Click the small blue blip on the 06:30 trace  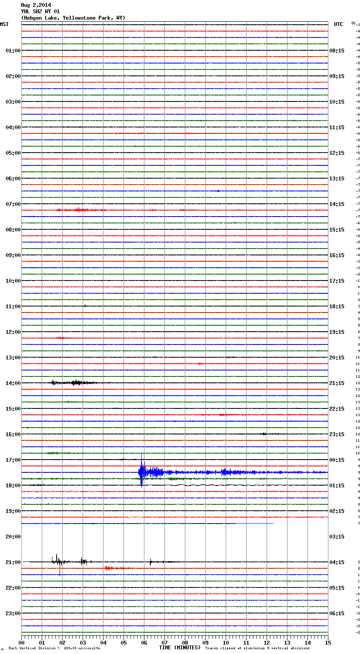[x=218, y=191]
